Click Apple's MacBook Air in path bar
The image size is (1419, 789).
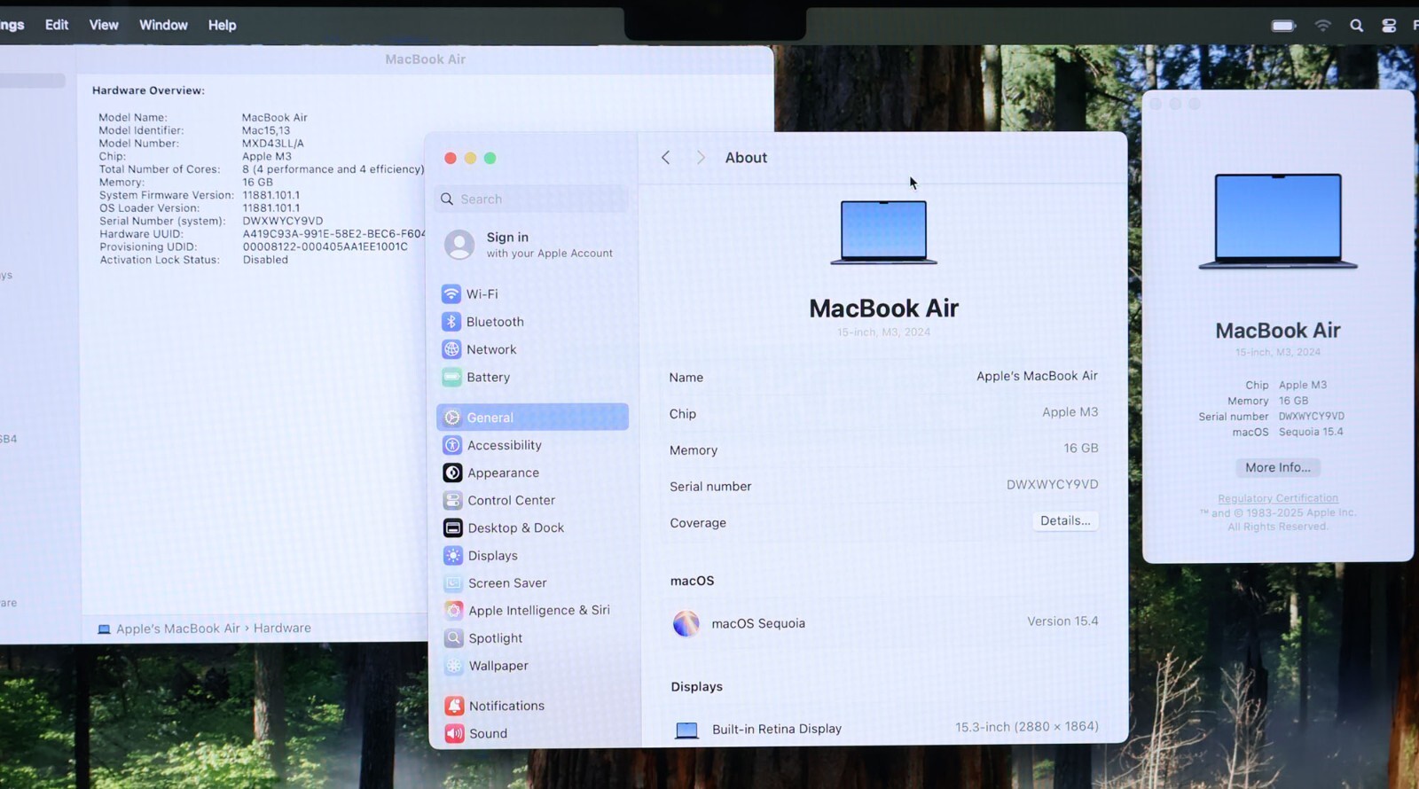pos(177,629)
